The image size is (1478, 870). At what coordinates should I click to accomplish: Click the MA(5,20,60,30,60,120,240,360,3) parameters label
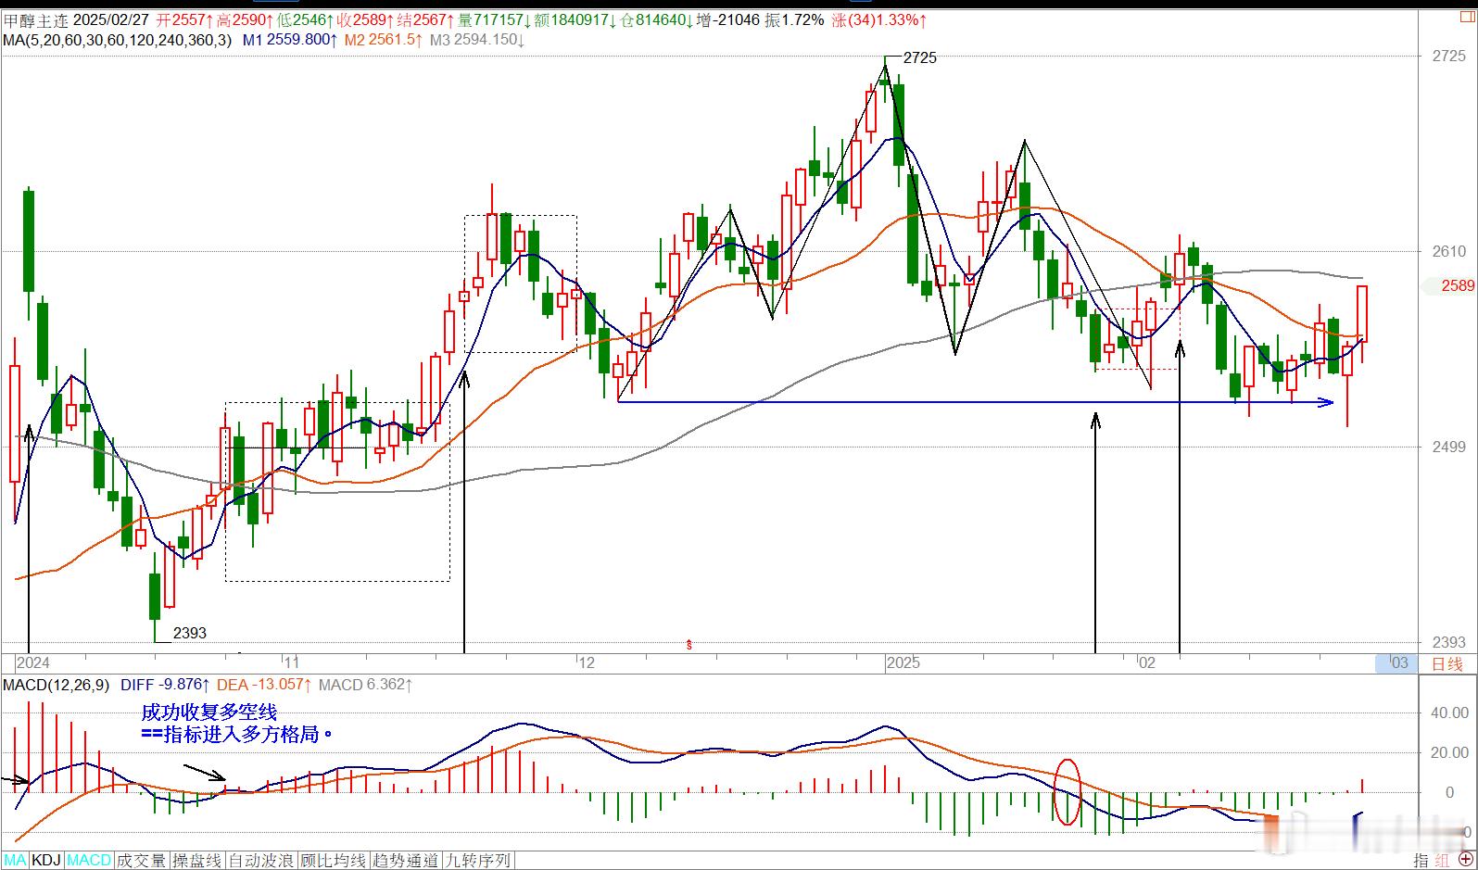coord(118,40)
